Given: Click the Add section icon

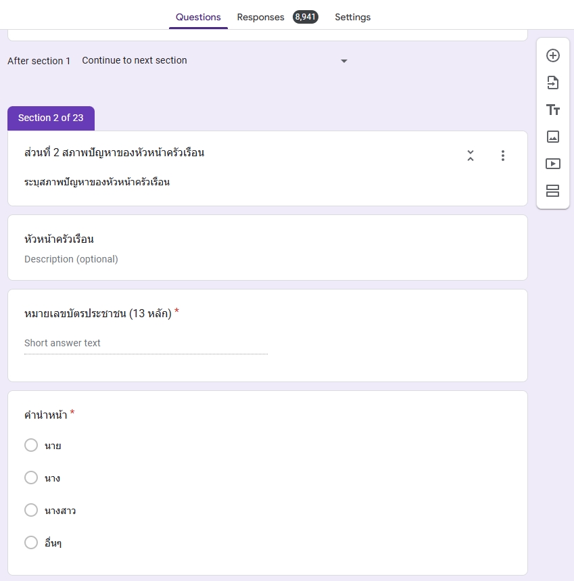Looking at the screenshot, I should [552, 191].
